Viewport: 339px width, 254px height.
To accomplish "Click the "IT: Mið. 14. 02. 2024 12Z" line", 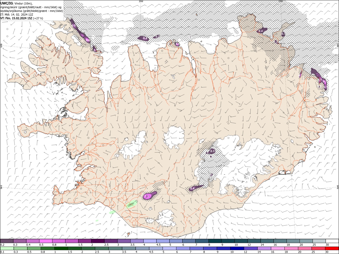I will 17,15.
